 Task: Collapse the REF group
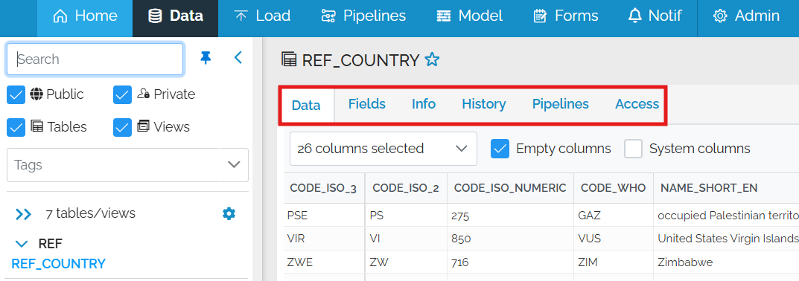[22, 244]
